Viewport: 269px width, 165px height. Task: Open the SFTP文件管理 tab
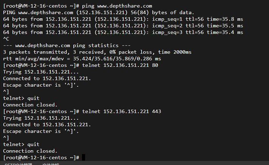click(x=18, y=164)
